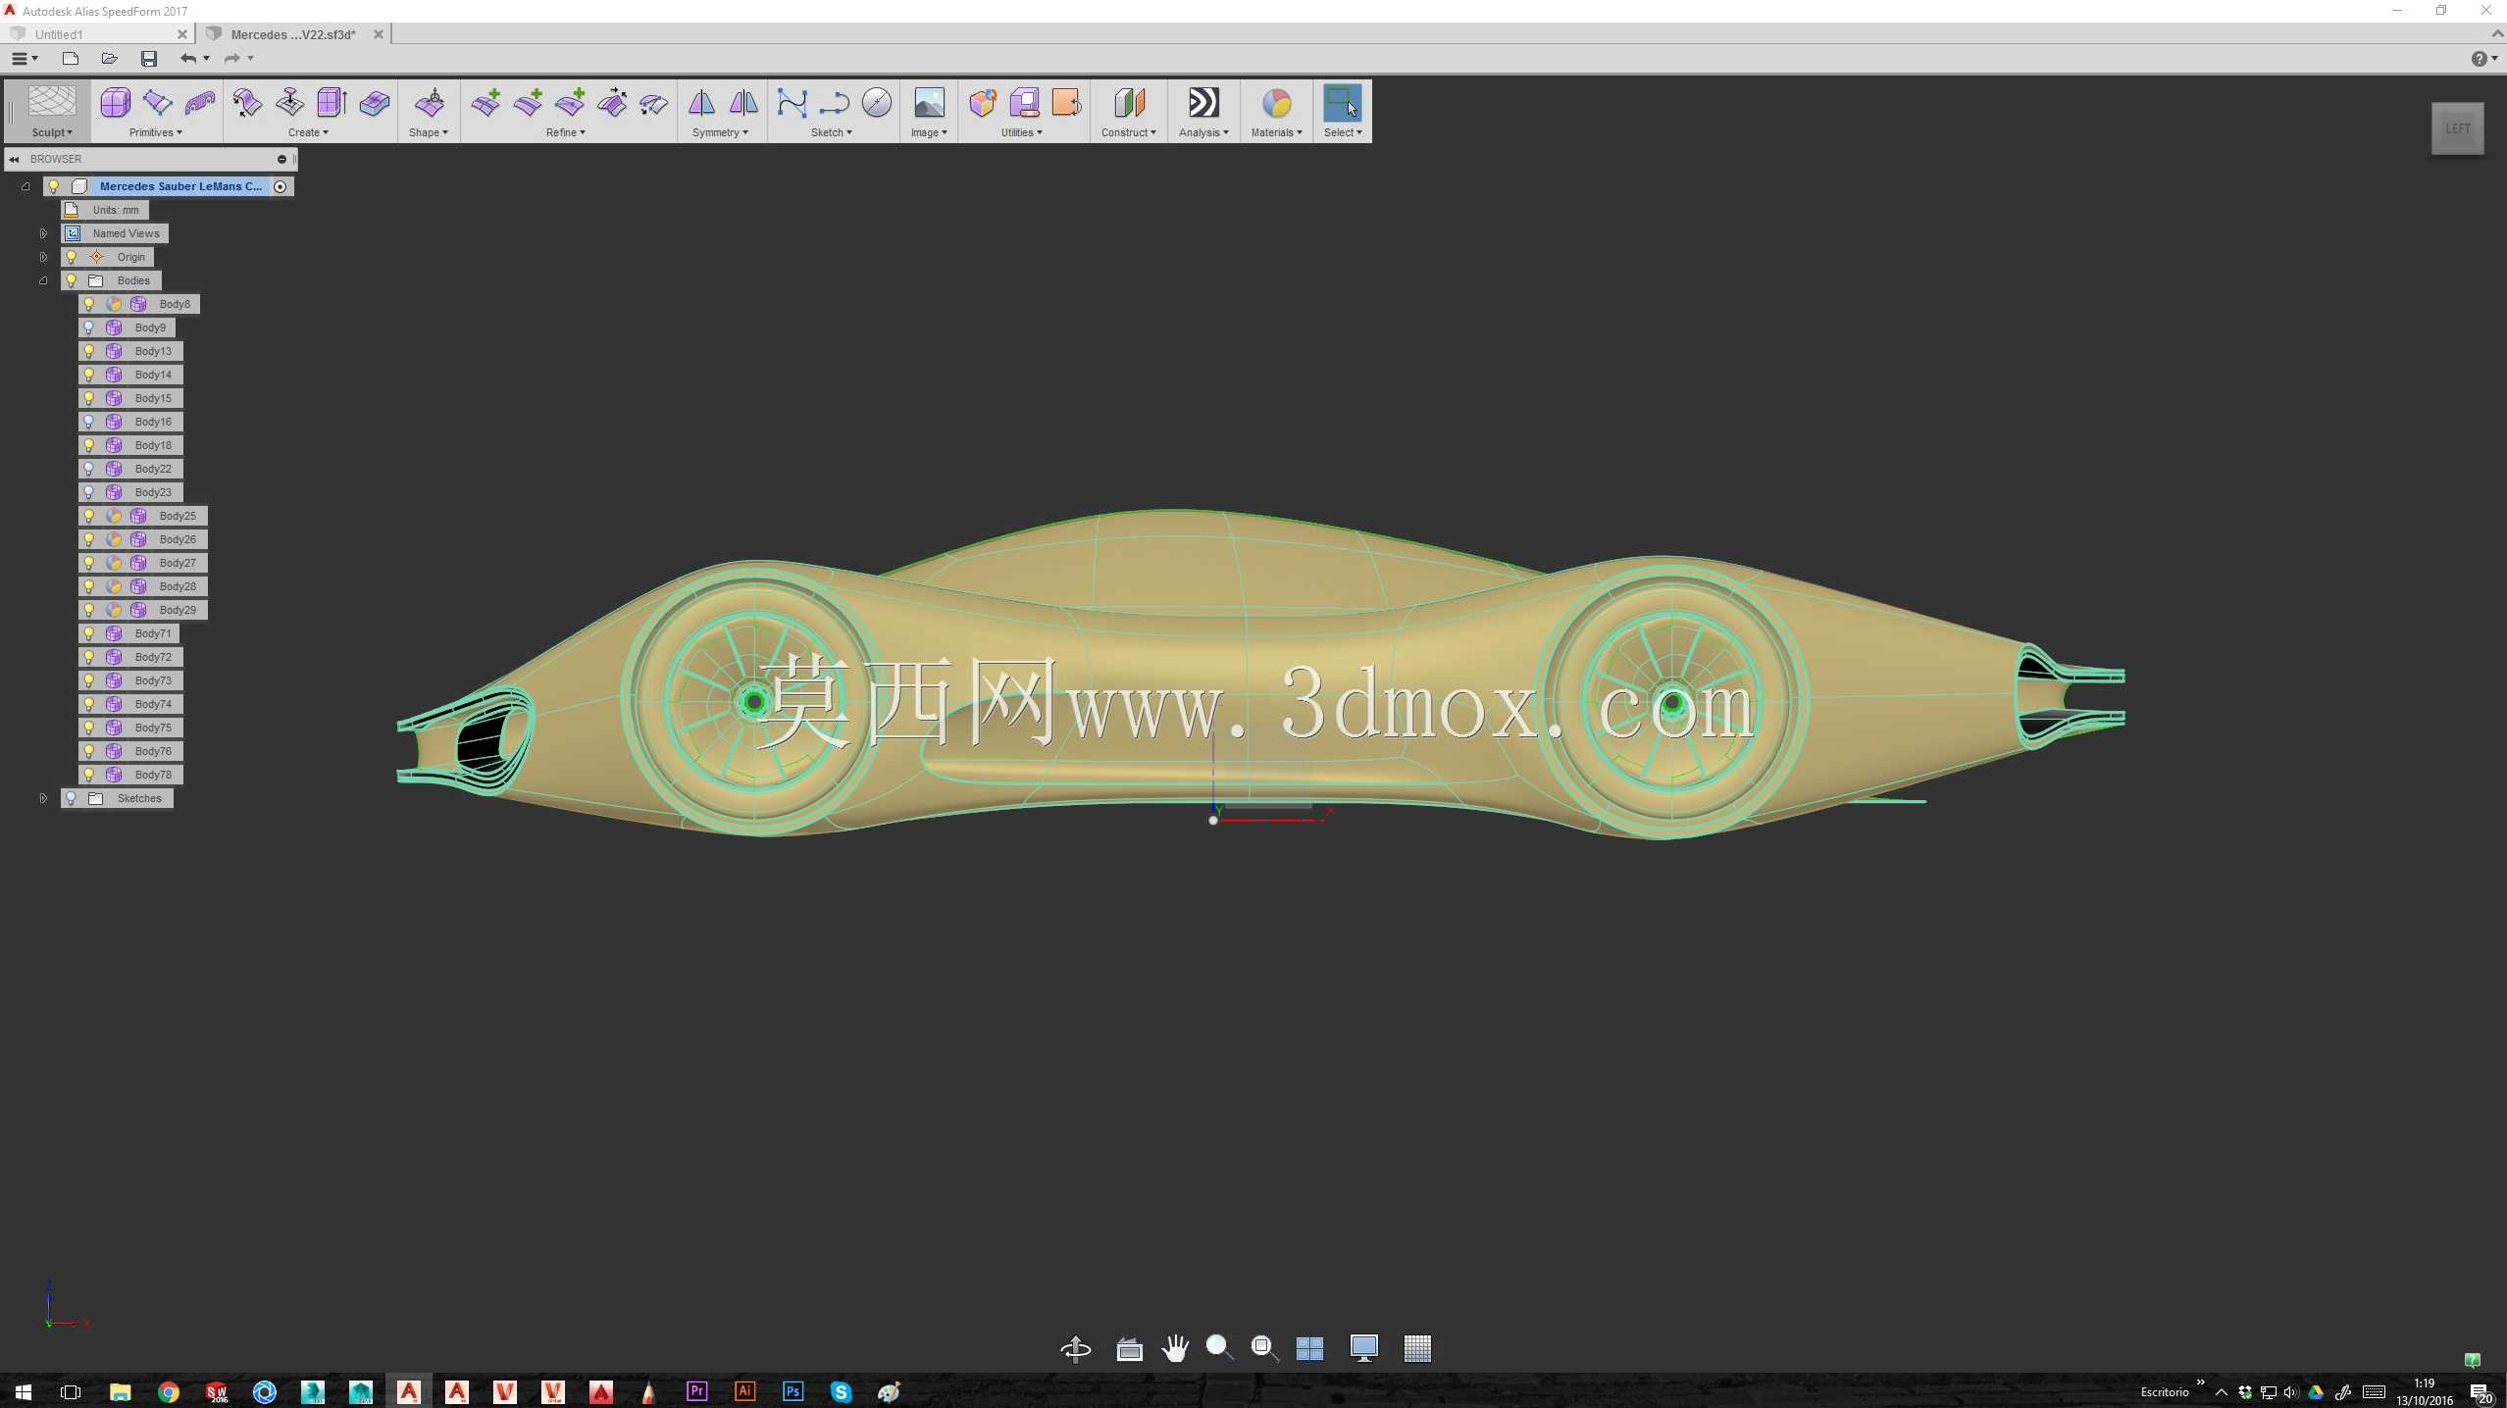
Task: Click the Select tool icon
Action: (x=1342, y=102)
